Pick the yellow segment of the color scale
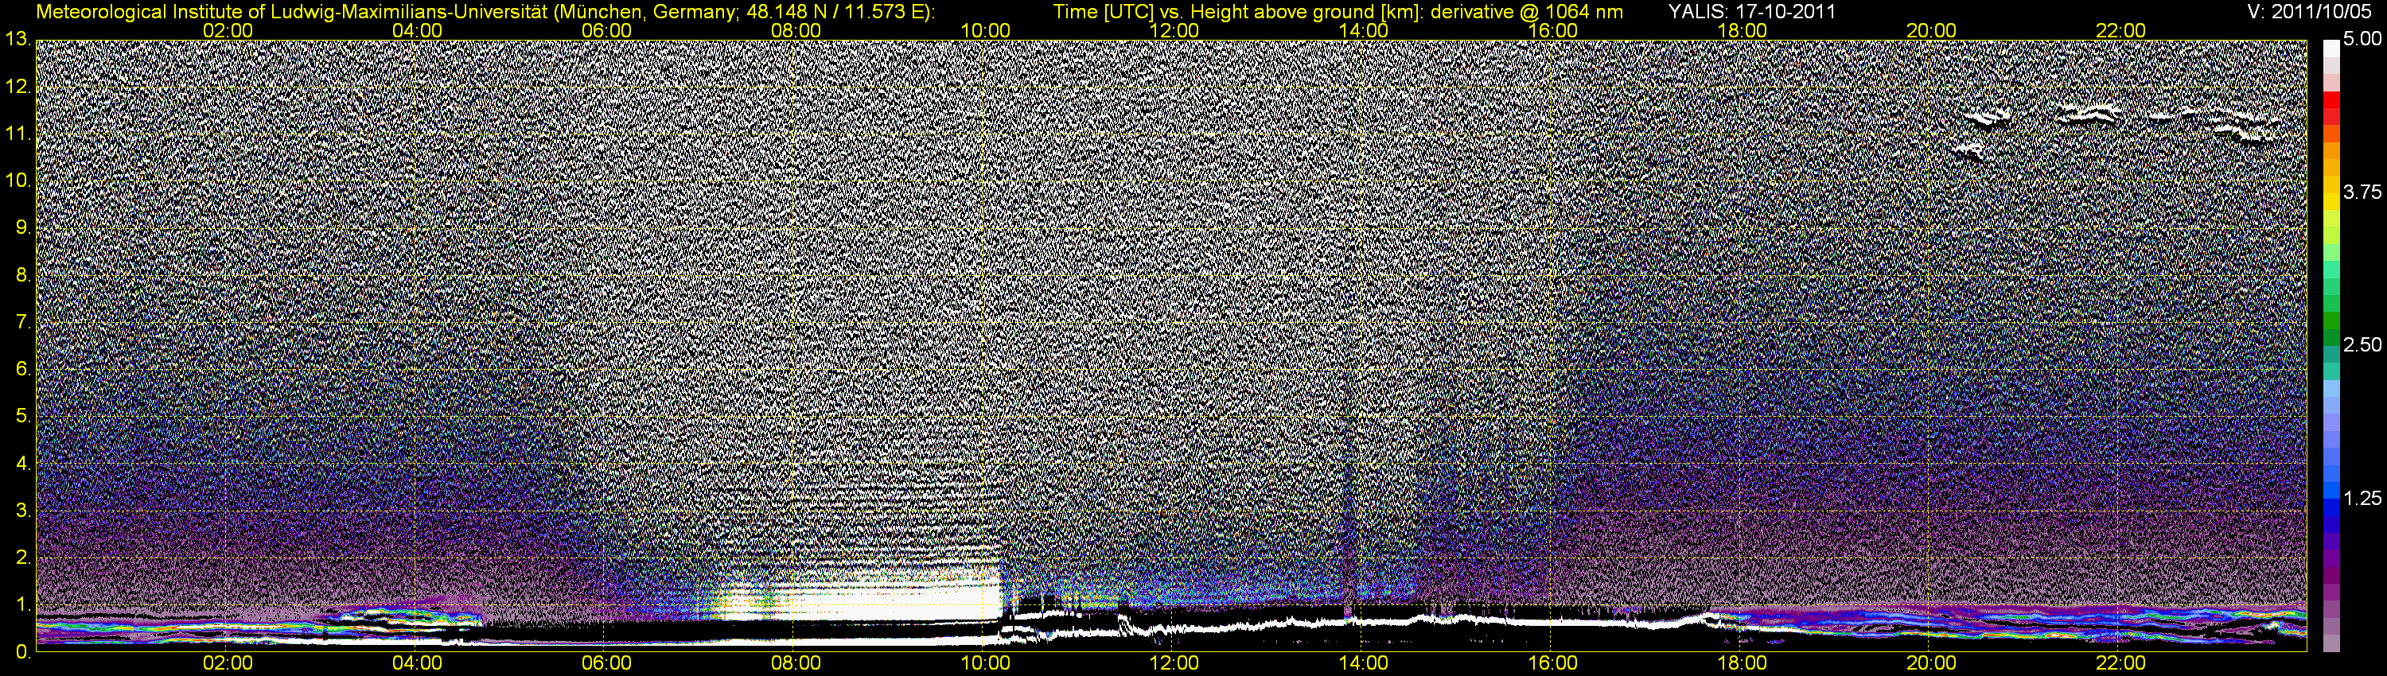 [x=2331, y=201]
